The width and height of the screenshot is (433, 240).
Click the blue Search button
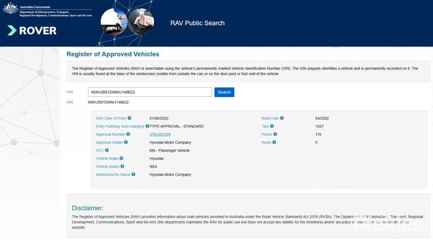(224, 92)
